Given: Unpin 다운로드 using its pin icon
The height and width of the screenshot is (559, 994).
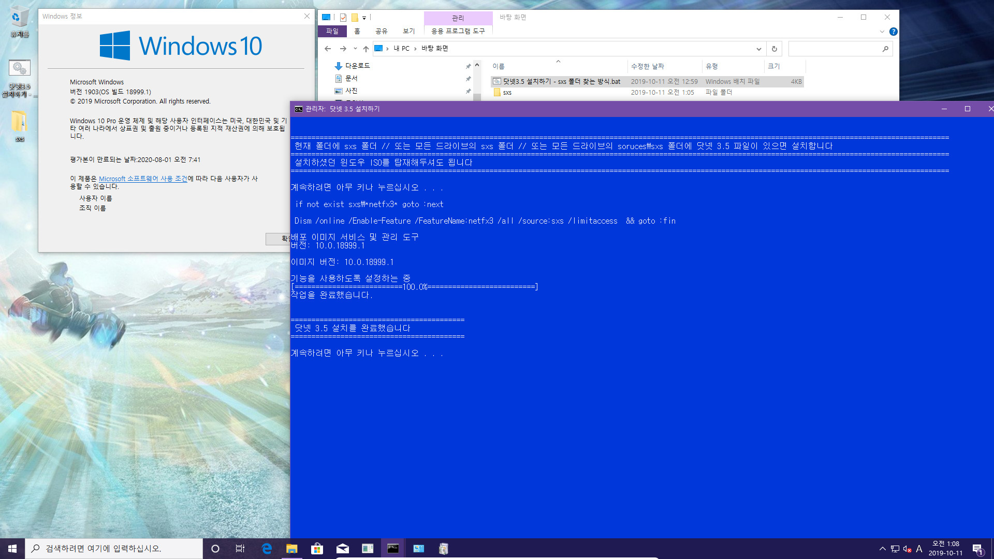Looking at the screenshot, I should [x=468, y=66].
